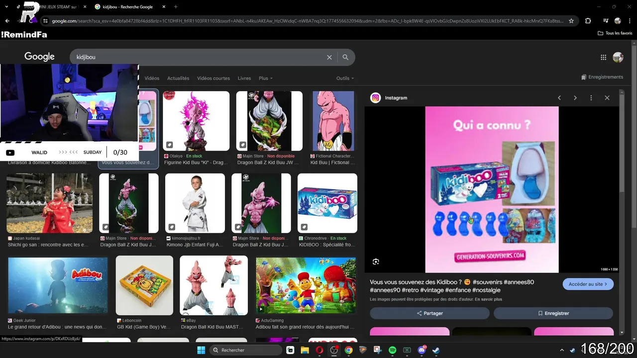Open File Explorer from the taskbar
637x358 pixels.
(305, 350)
